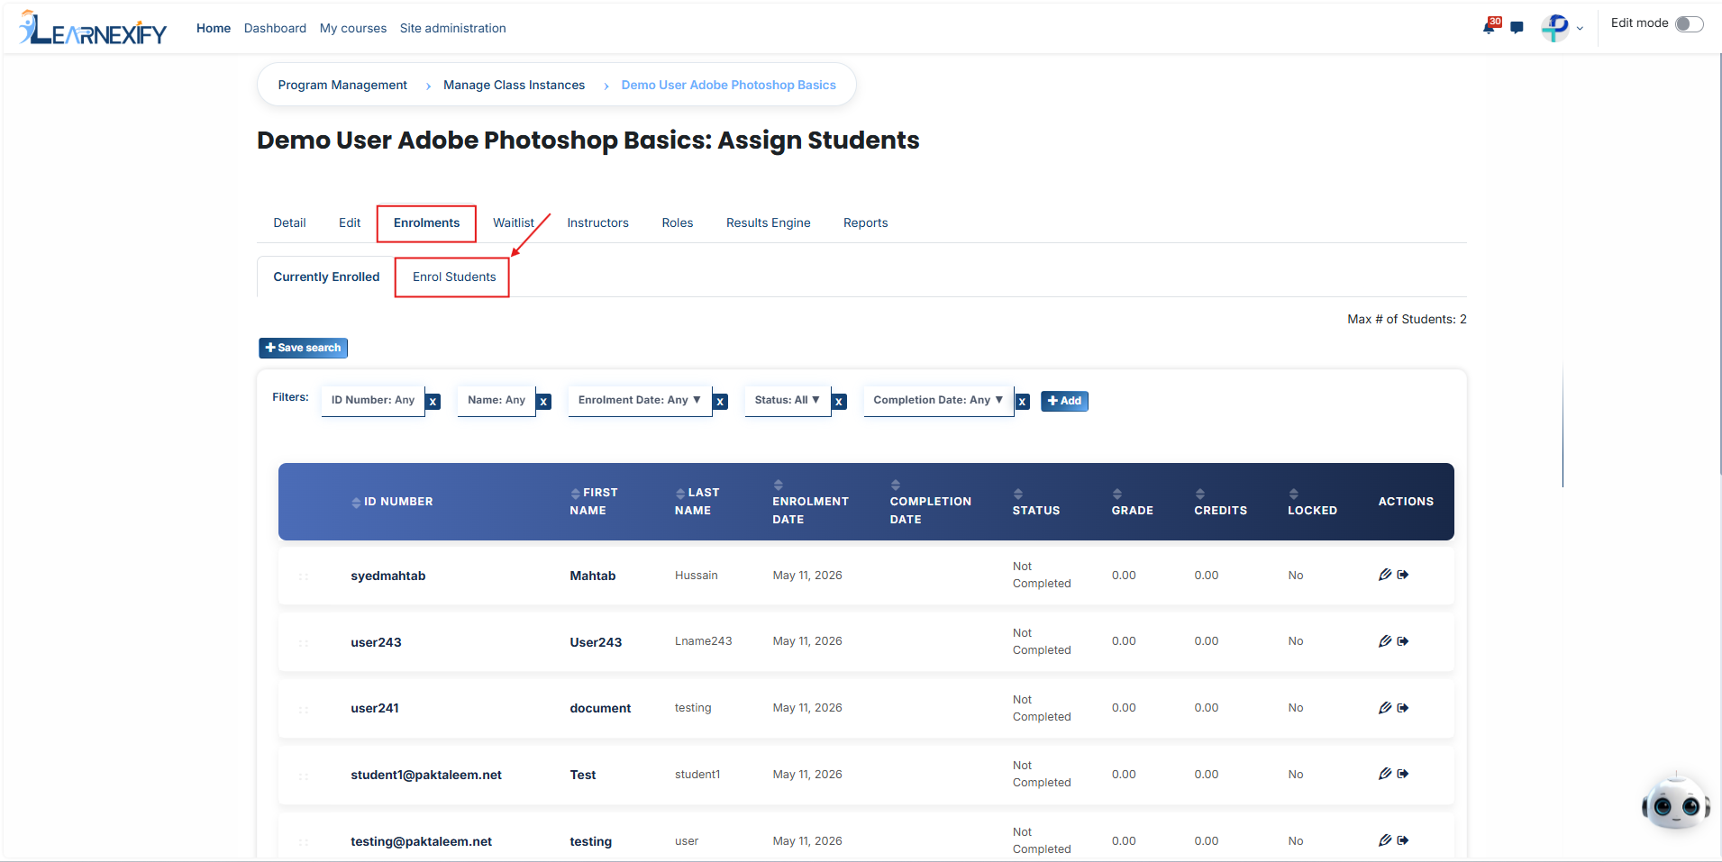Unenrol user241 using the exit icon
This screenshot has width=1722, height=862.
coord(1403,708)
